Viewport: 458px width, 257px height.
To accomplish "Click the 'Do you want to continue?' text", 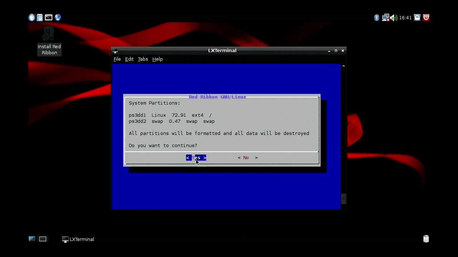I will (x=163, y=146).
